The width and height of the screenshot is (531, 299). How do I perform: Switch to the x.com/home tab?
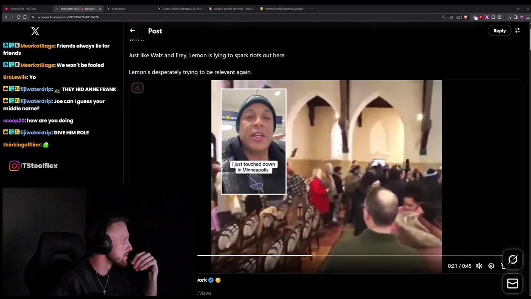click(x=129, y=8)
